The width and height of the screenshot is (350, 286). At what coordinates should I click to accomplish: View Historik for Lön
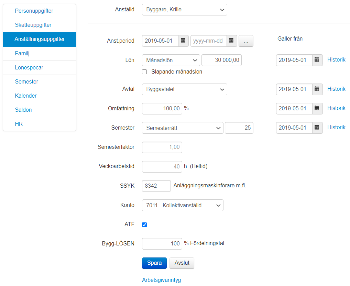coord(336,60)
